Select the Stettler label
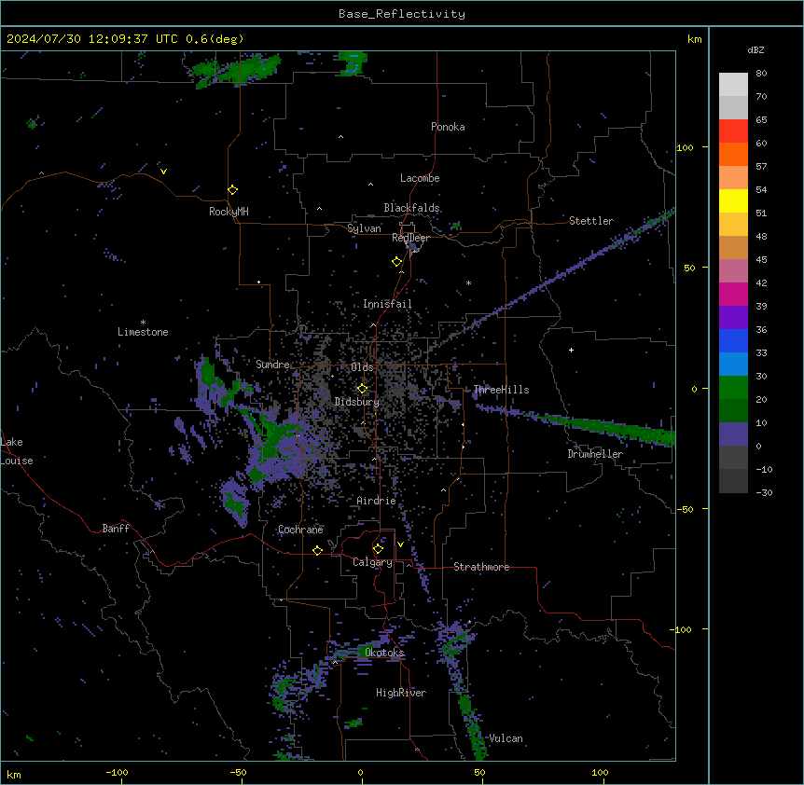This screenshot has height=785, width=804. [x=591, y=221]
